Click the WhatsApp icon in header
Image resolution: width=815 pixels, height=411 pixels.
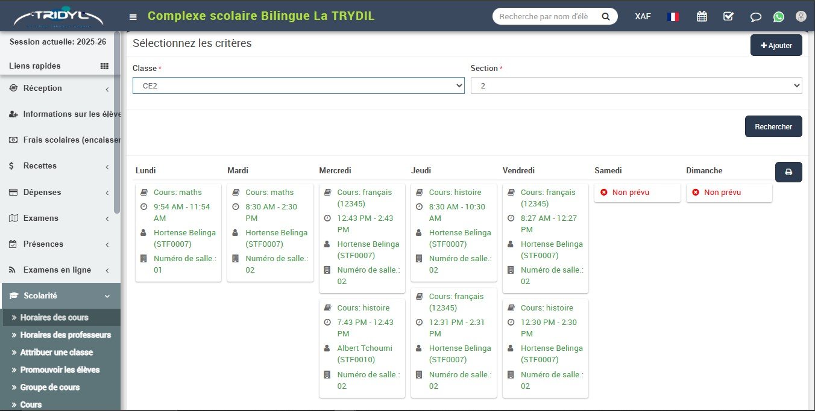tap(779, 17)
